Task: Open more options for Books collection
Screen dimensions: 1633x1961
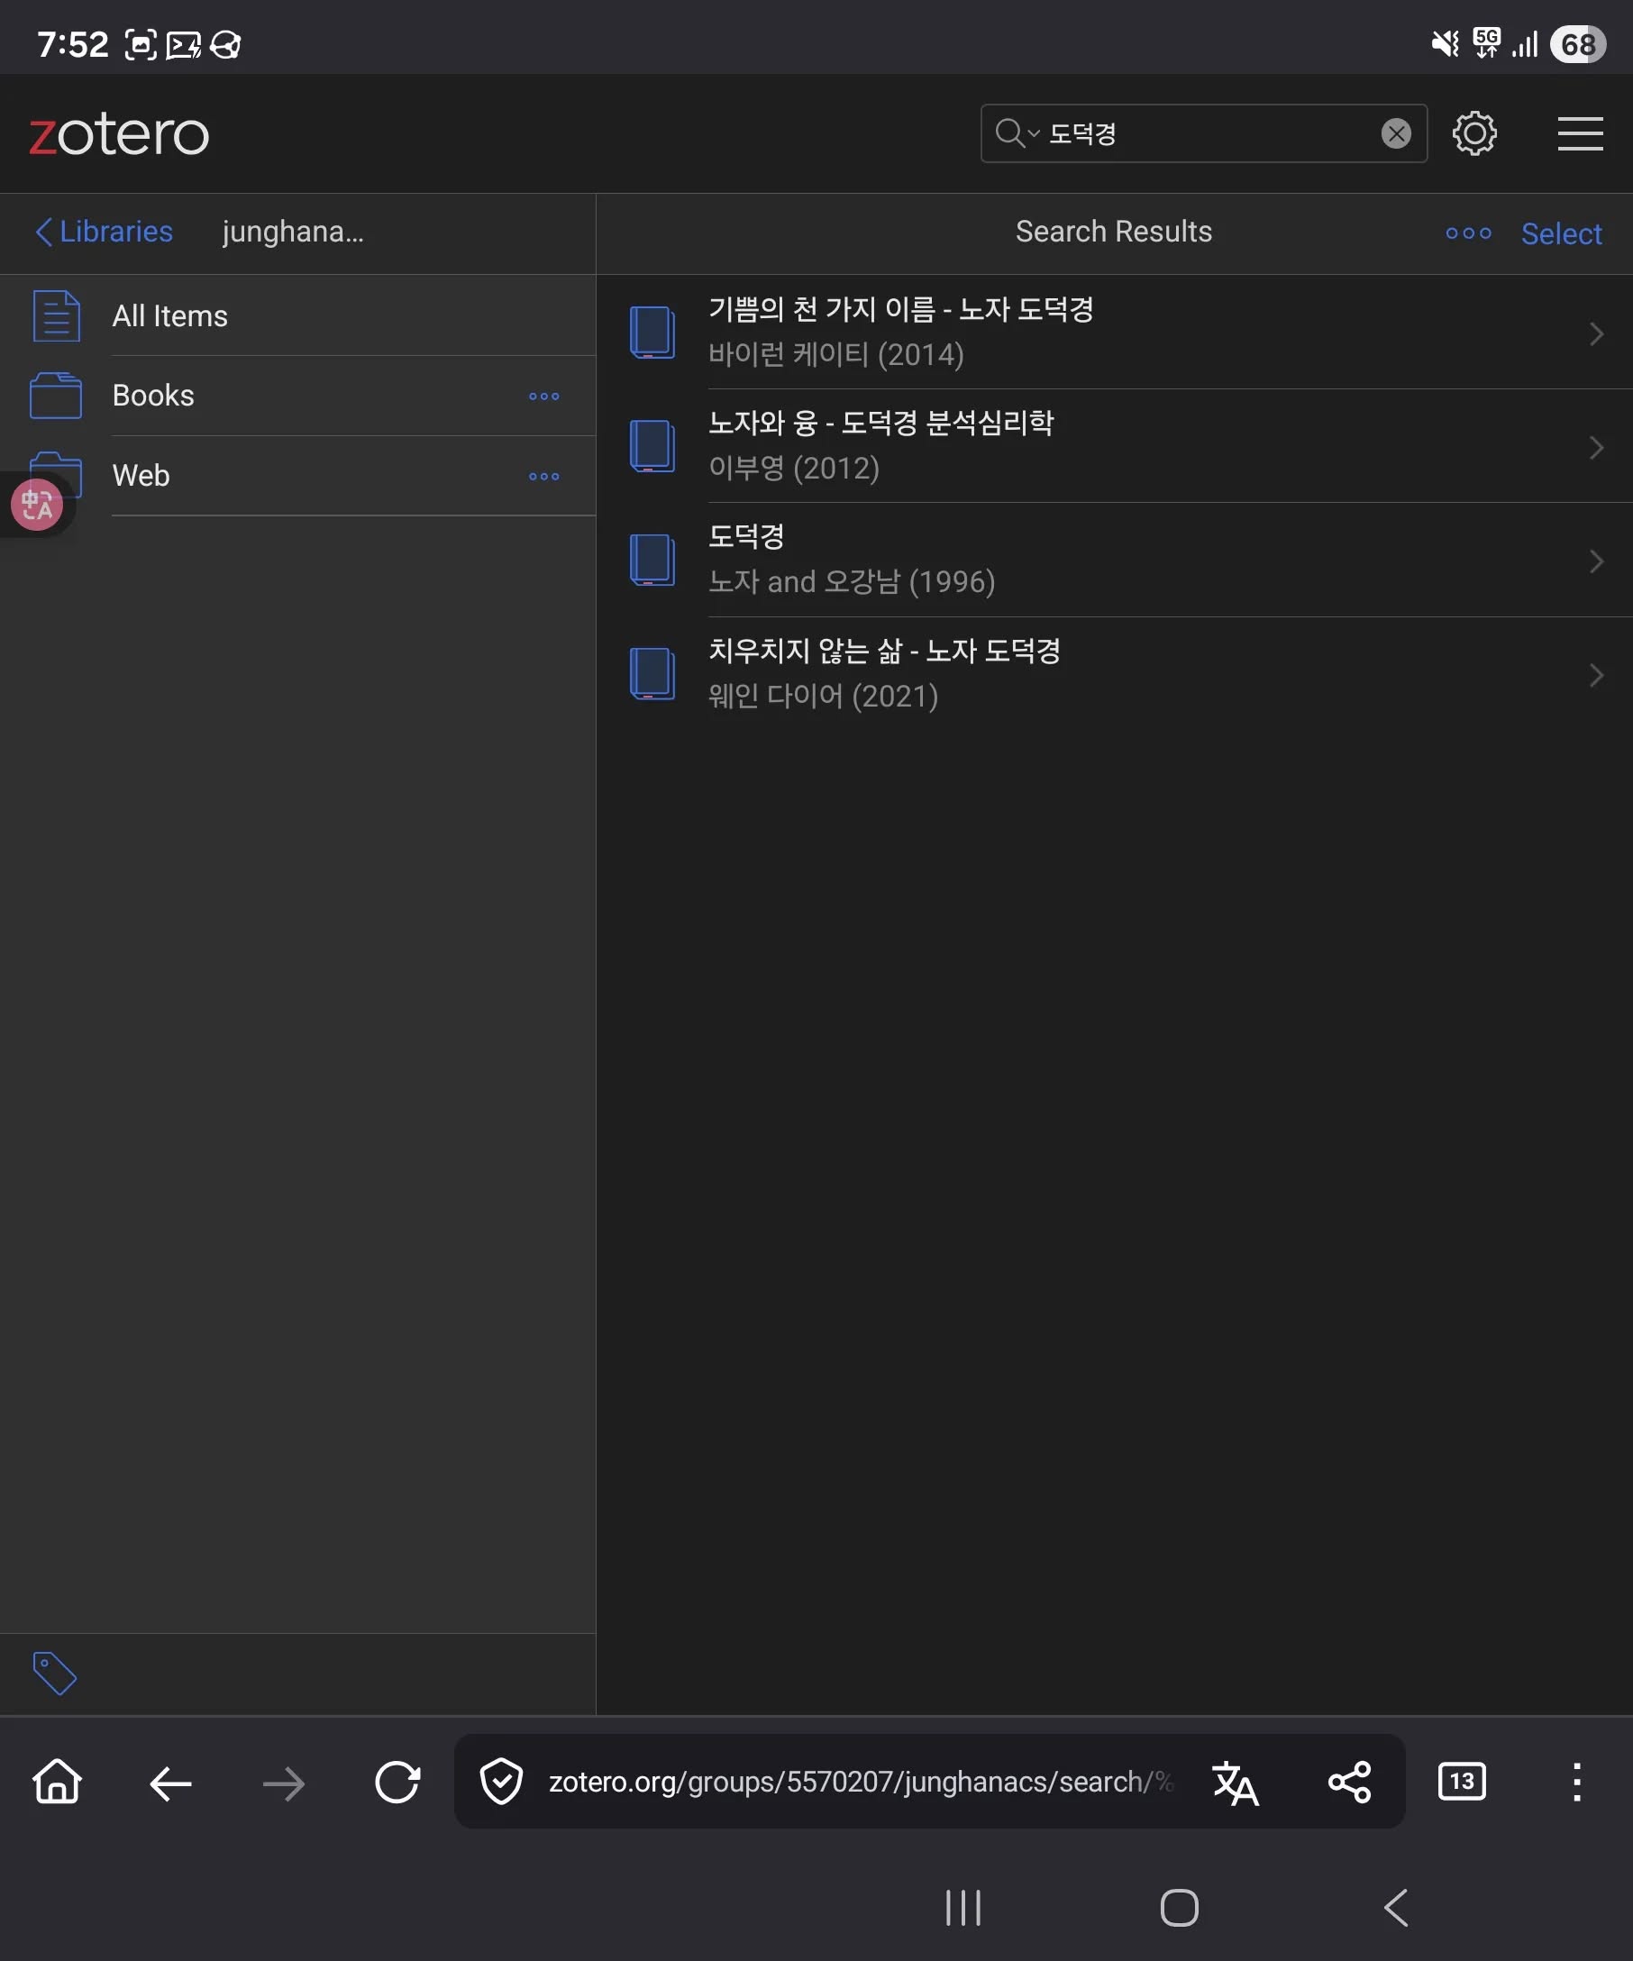Action: [x=543, y=396]
